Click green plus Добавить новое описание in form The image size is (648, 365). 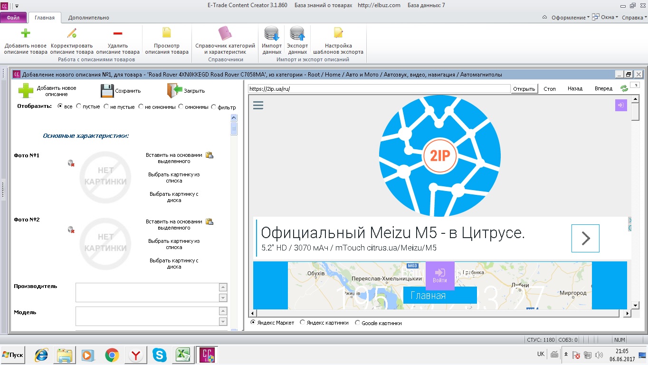tap(26, 91)
